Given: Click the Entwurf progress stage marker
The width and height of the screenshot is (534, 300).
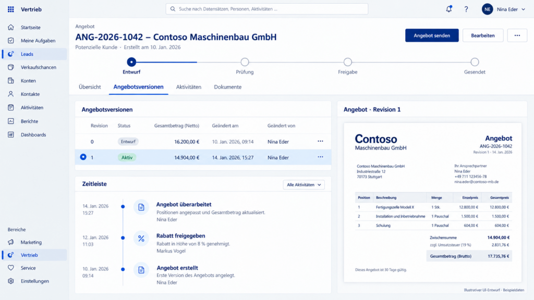Looking at the screenshot, I should pos(131,62).
